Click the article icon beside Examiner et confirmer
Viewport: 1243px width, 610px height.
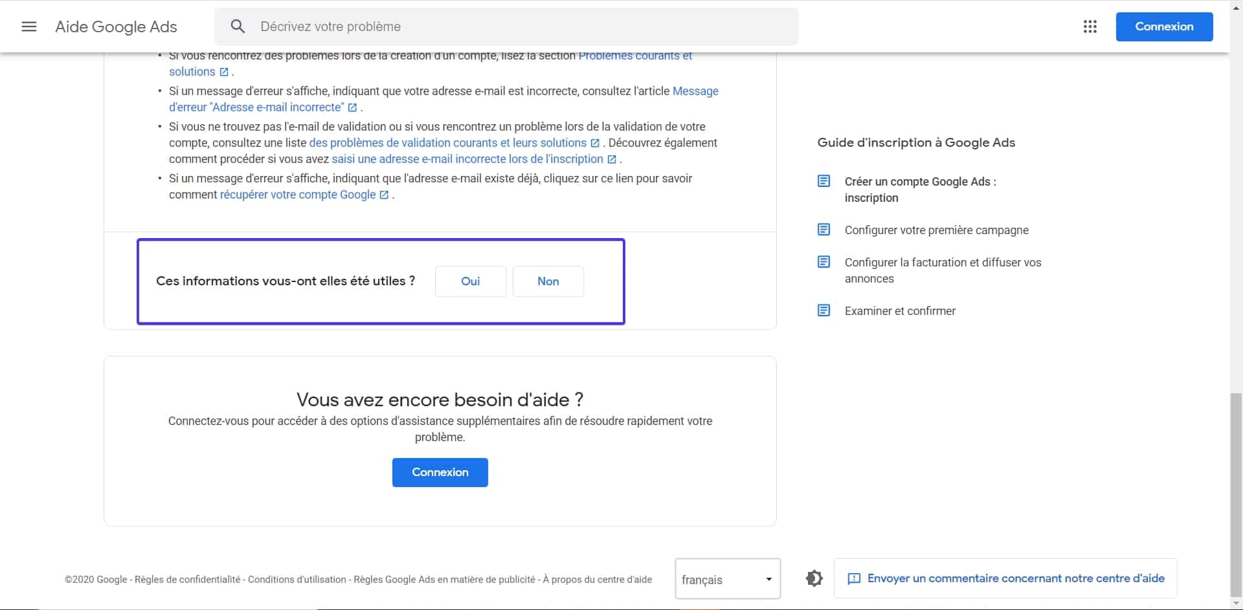point(823,310)
